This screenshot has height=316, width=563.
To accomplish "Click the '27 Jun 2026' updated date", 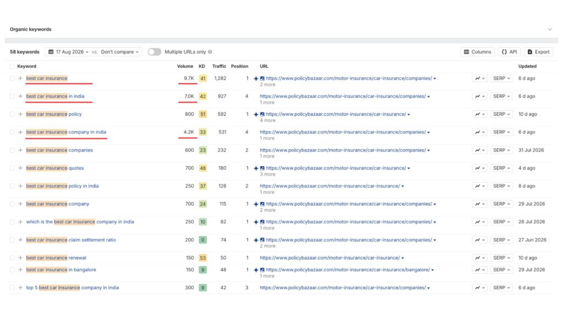I will click(x=532, y=240).
